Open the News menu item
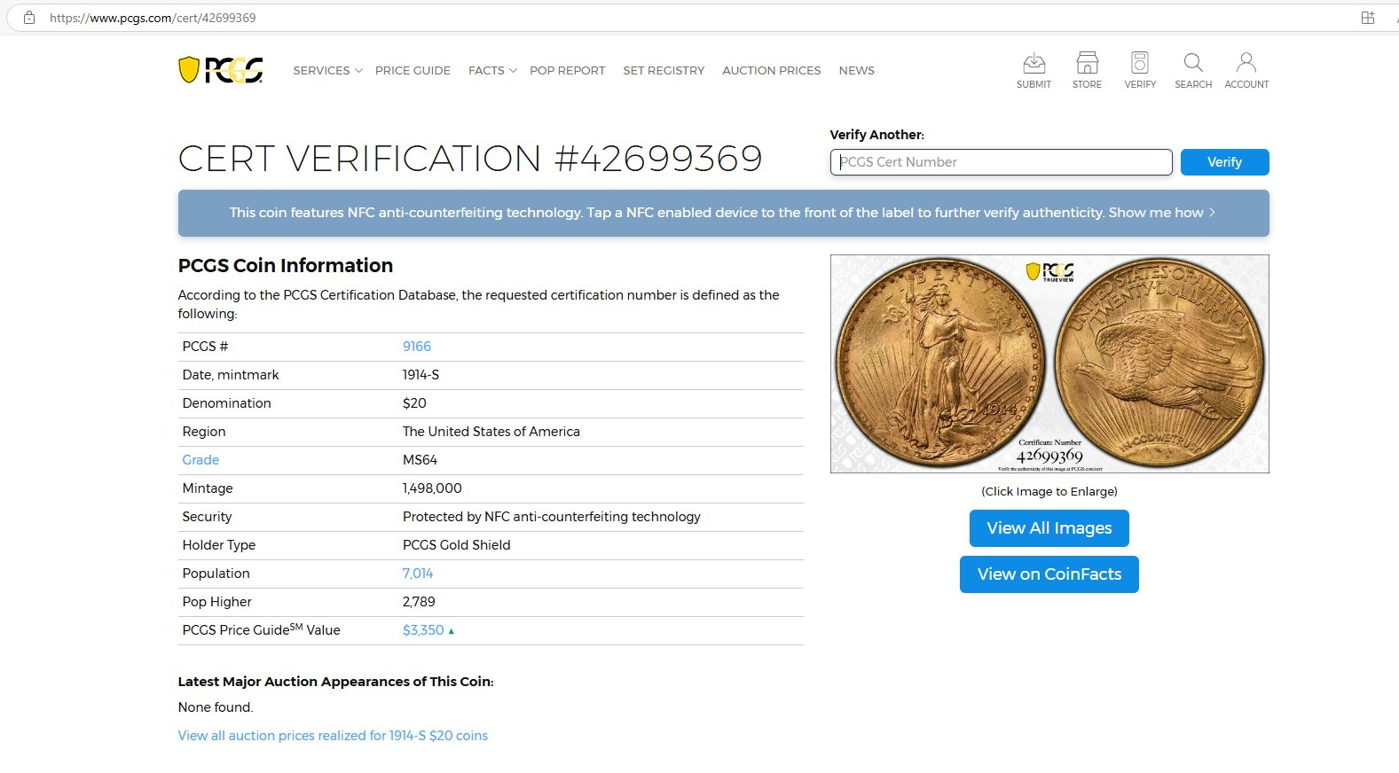The height and width of the screenshot is (773, 1399). click(856, 70)
